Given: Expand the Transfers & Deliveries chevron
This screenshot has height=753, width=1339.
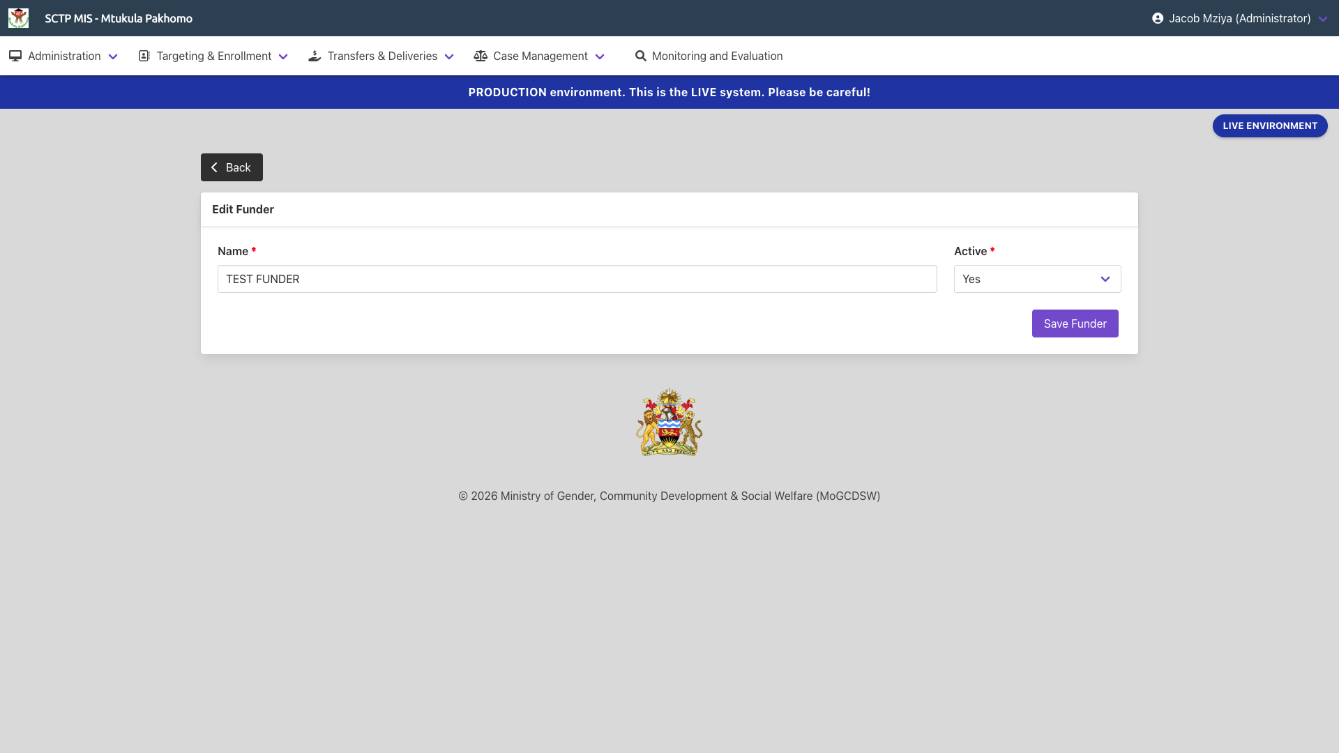Looking at the screenshot, I should coord(449,56).
